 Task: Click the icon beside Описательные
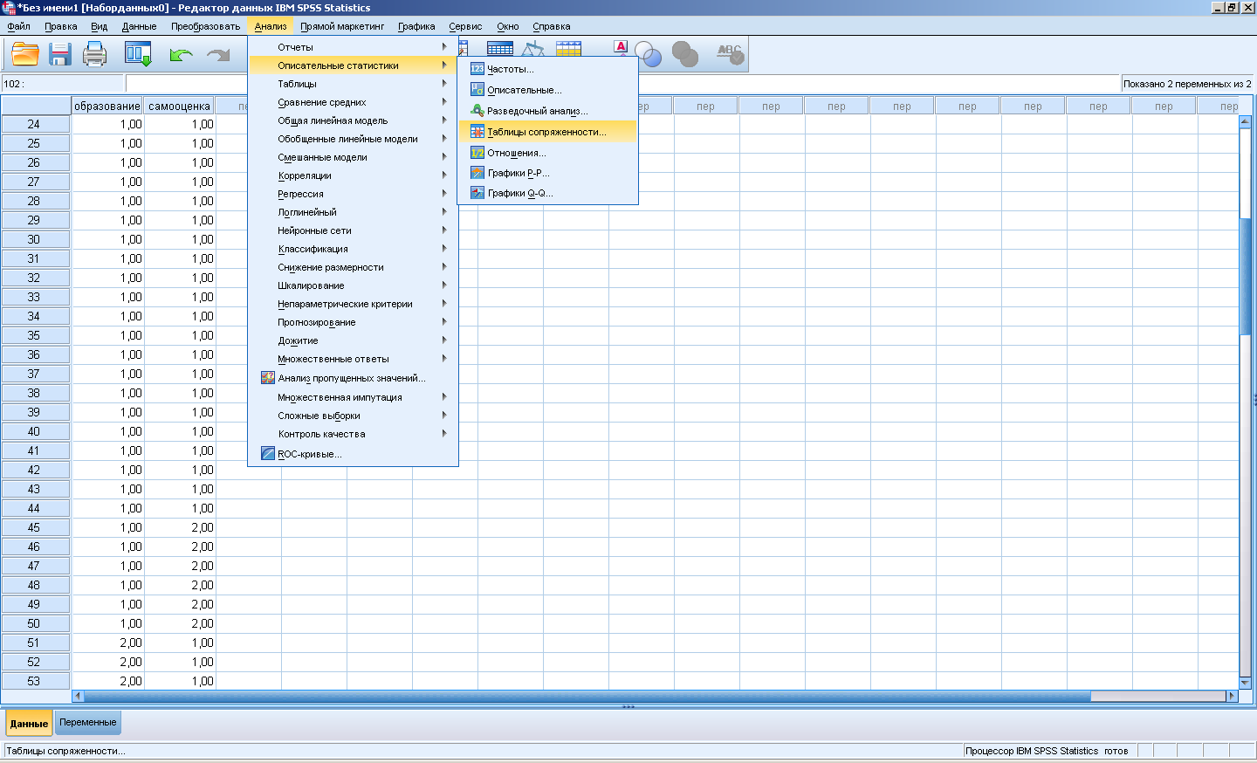tap(477, 90)
